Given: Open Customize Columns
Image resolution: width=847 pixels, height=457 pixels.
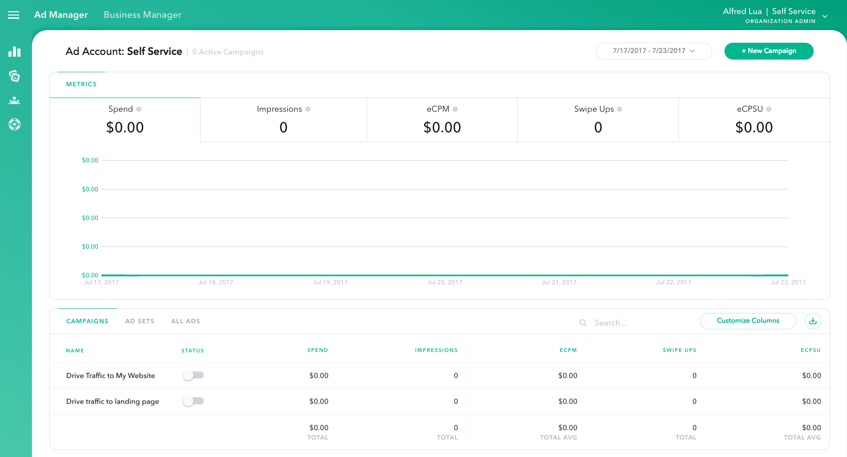Looking at the screenshot, I should pos(747,321).
